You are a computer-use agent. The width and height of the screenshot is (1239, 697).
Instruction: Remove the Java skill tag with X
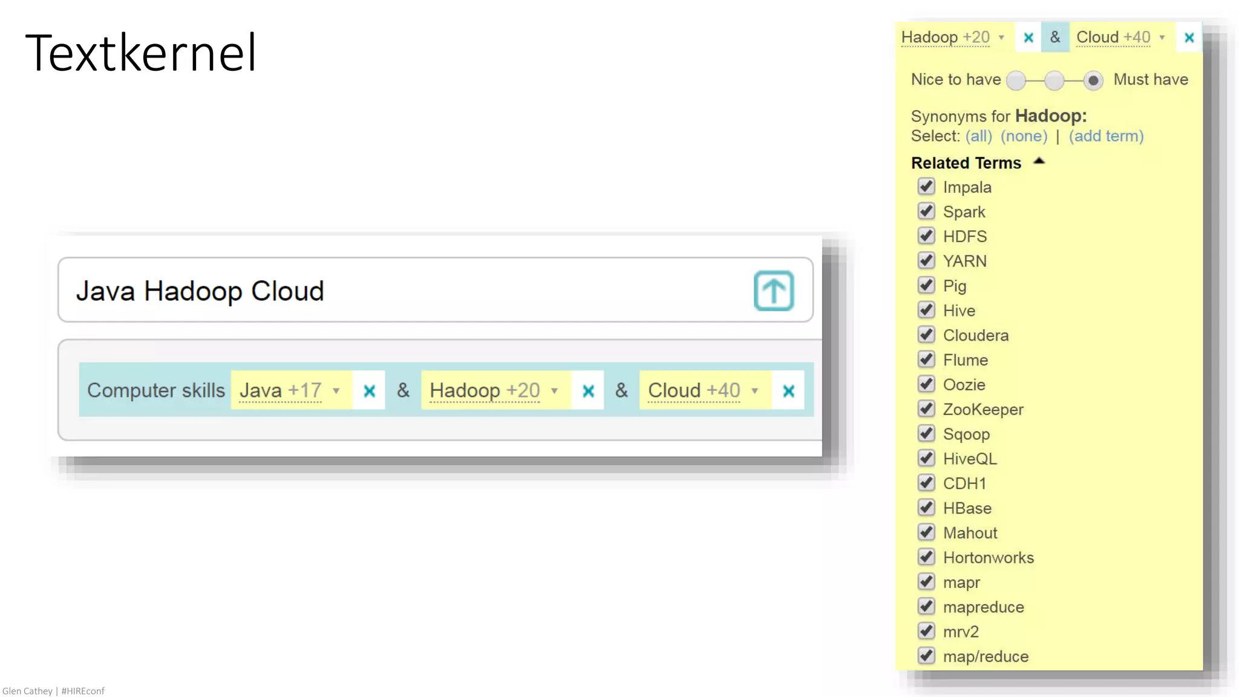[x=369, y=391]
